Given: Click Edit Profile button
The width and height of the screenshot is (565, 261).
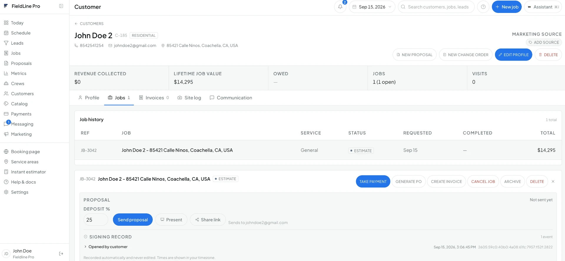Looking at the screenshot, I should coord(514,55).
